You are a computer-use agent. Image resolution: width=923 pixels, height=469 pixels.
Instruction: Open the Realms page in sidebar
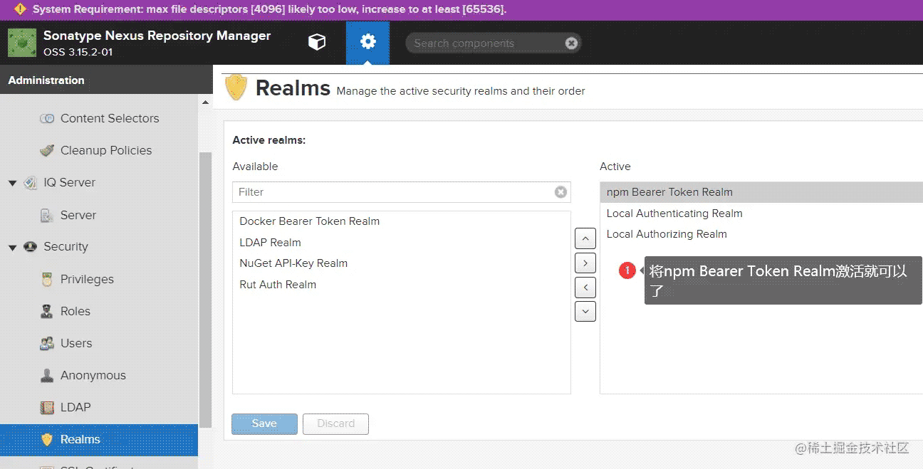point(99,440)
